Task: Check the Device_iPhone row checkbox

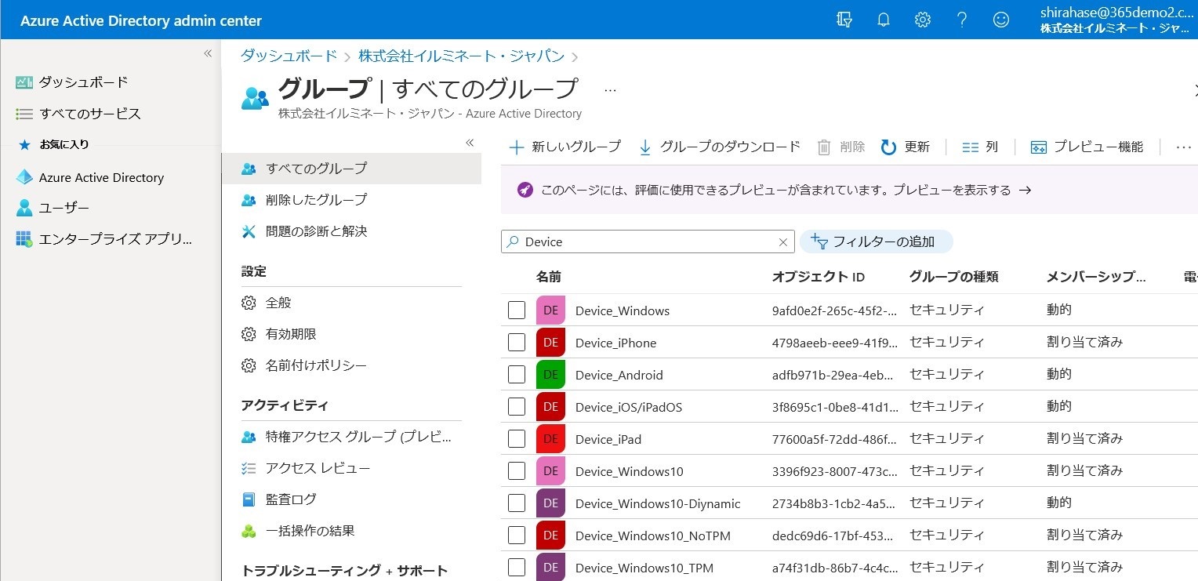Action: pyautogui.click(x=517, y=343)
